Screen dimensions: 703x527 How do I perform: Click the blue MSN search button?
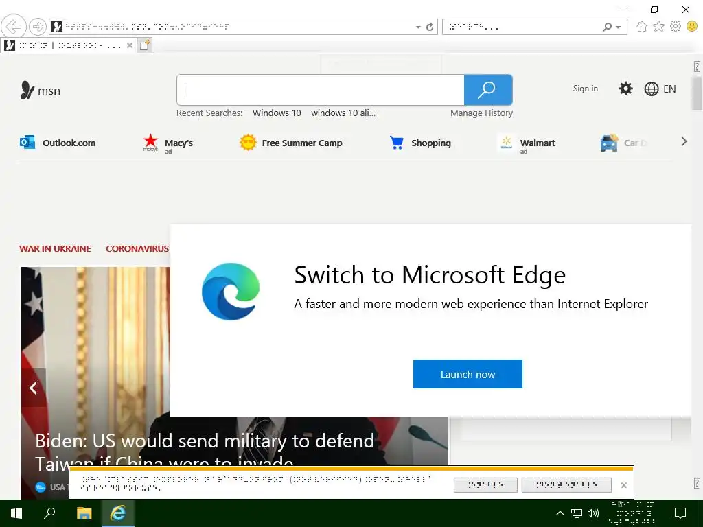488,90
